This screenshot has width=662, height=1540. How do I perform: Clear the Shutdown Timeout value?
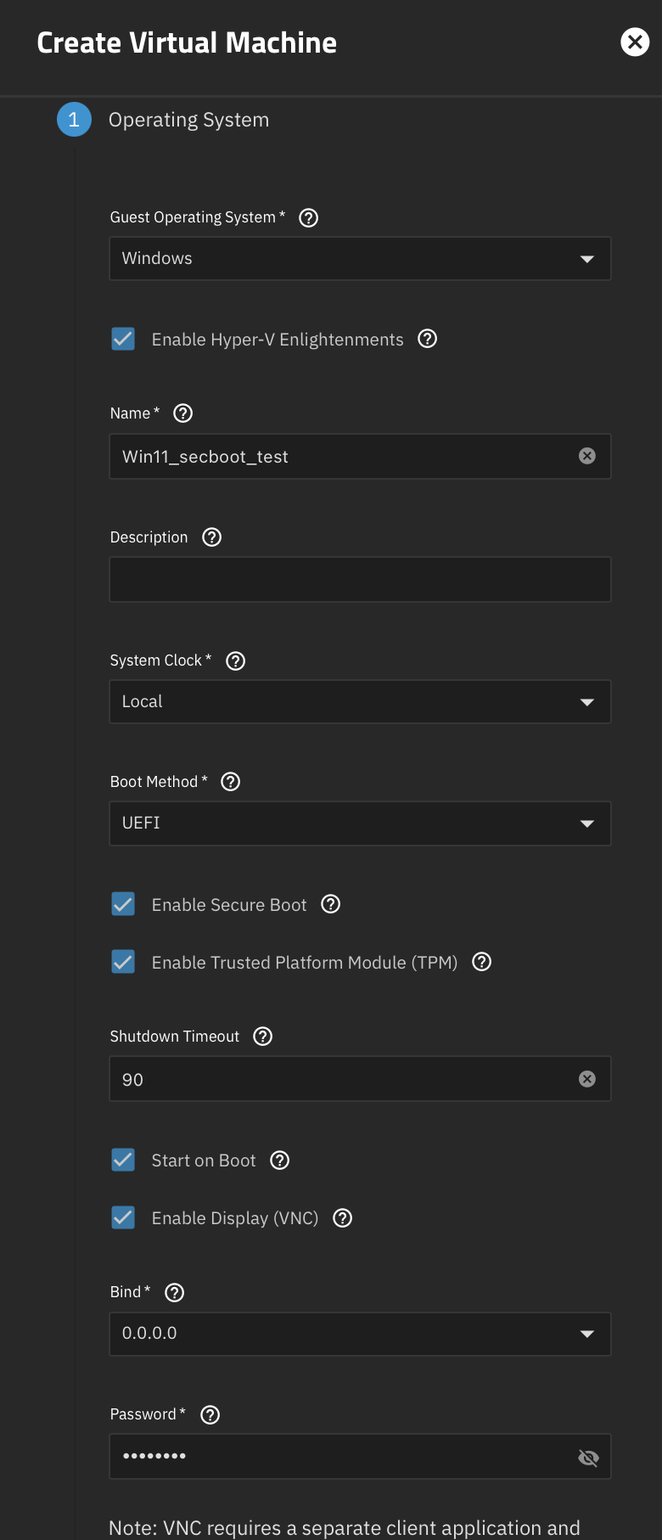click(586, 1079)
